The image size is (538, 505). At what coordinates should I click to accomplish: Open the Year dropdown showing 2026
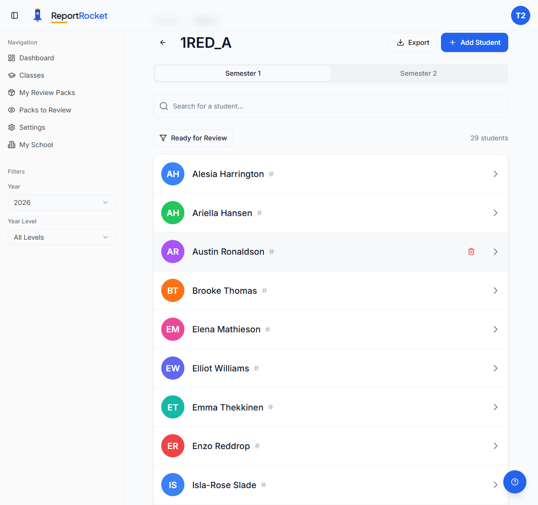point(61,203)
